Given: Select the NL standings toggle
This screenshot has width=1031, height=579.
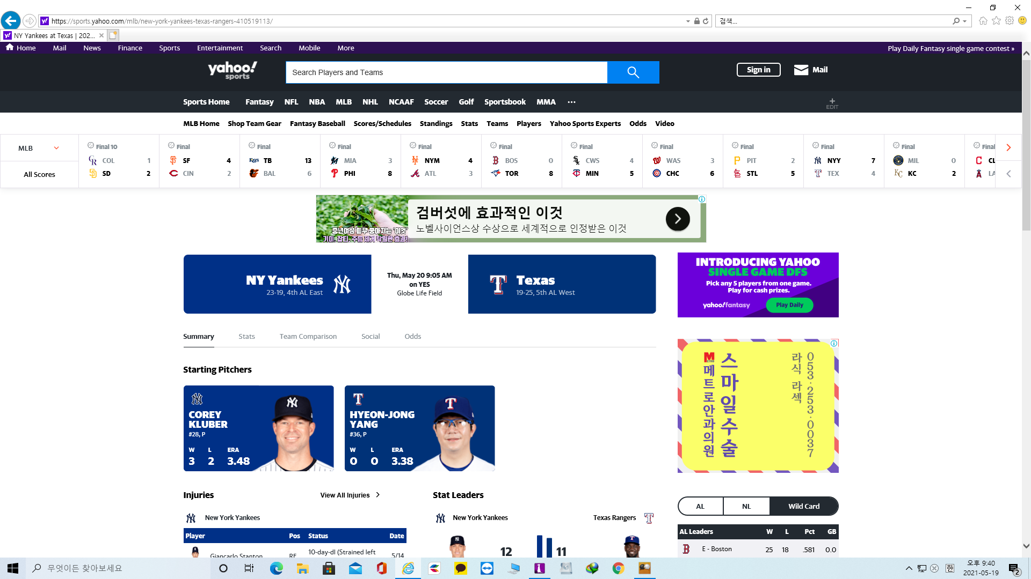Looking at the screenshot, I should tap(746, 506).
